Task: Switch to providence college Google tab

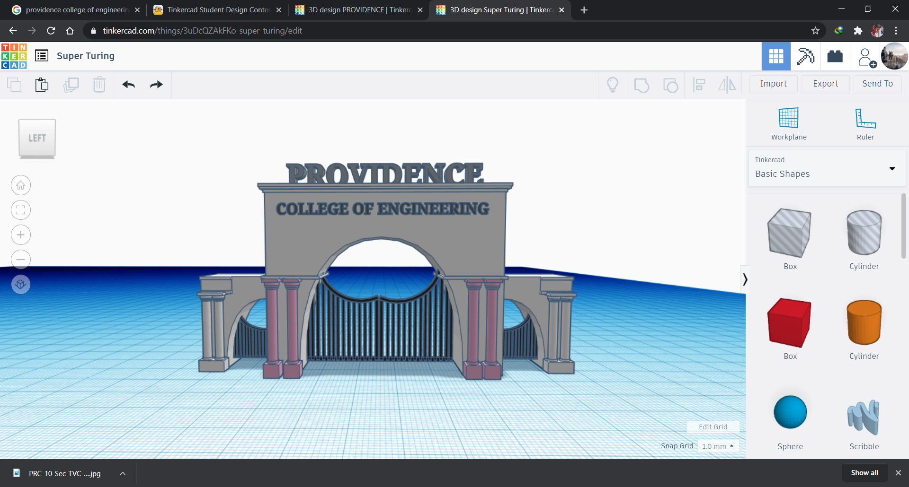Action: (76, 10)
